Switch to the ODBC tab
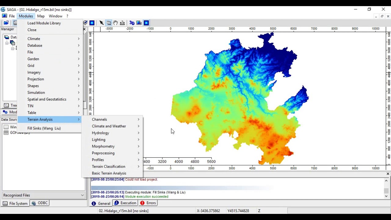Viewport: 391px width, 220px height. click(39, 203)
